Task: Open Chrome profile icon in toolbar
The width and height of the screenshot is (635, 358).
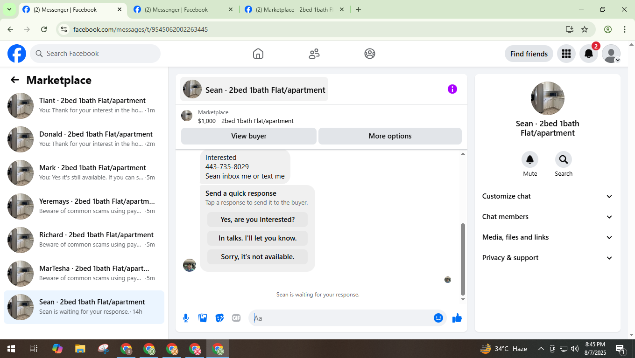Action: [x=608, y=29]
